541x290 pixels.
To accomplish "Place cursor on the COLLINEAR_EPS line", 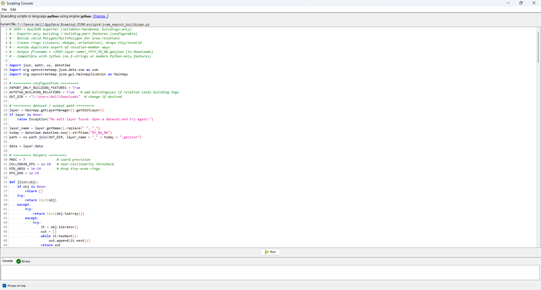I will [x=22, y=164].
